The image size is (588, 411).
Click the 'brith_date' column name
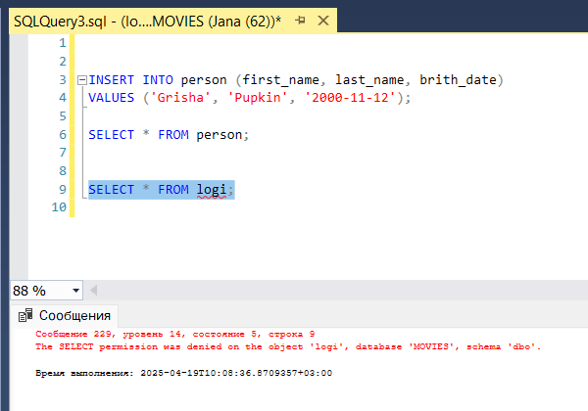(458, 80)
